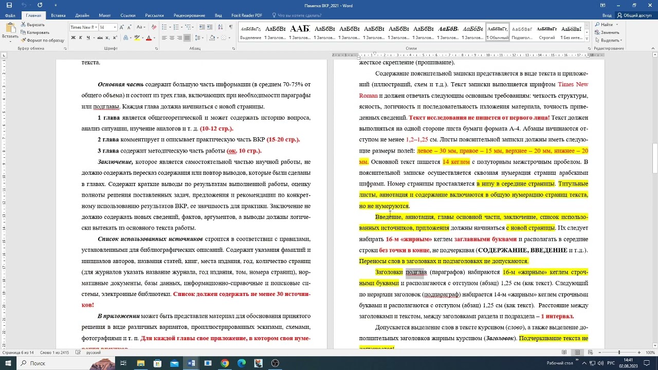Viewport: 658px width, 370px height.
Task: Switch to the Read Mode view in the status bar
Action: [x=564, y=353]
